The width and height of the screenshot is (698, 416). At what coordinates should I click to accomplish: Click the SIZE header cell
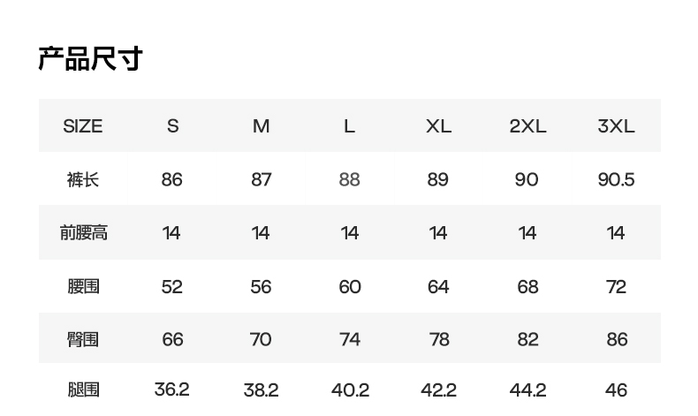pyautogui.click(x=83, y=126)
